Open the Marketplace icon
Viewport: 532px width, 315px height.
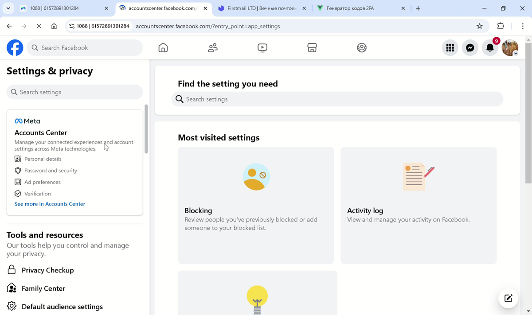[312, 47]
